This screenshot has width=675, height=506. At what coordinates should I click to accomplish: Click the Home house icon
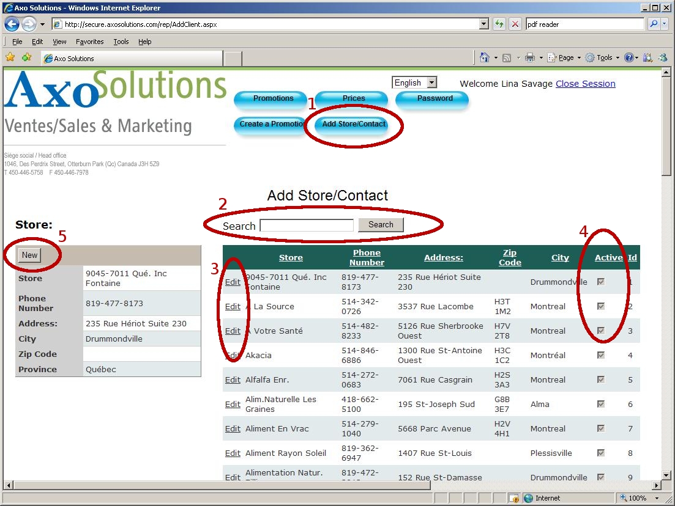(485, 57)
